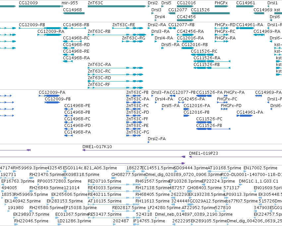The height and width of the screenshot is (226, 282).
Task: Click the CG14969 gene label
Action: 263,10
